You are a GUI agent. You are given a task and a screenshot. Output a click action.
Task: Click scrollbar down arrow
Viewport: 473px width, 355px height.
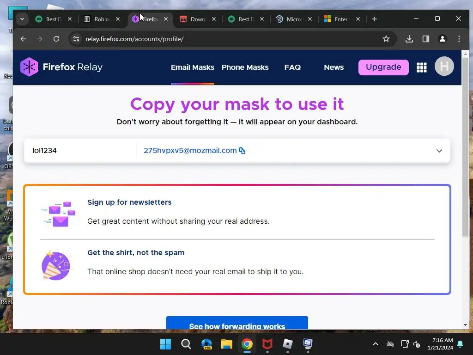click(x=465, y=325)
